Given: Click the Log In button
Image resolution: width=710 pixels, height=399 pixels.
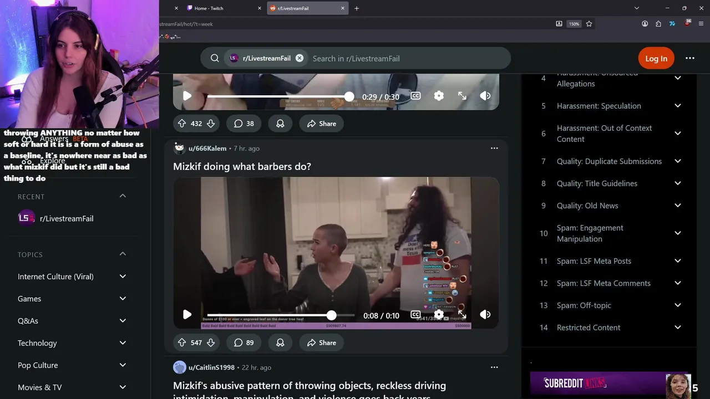Looking at the screenshot, I should point(656,58).
